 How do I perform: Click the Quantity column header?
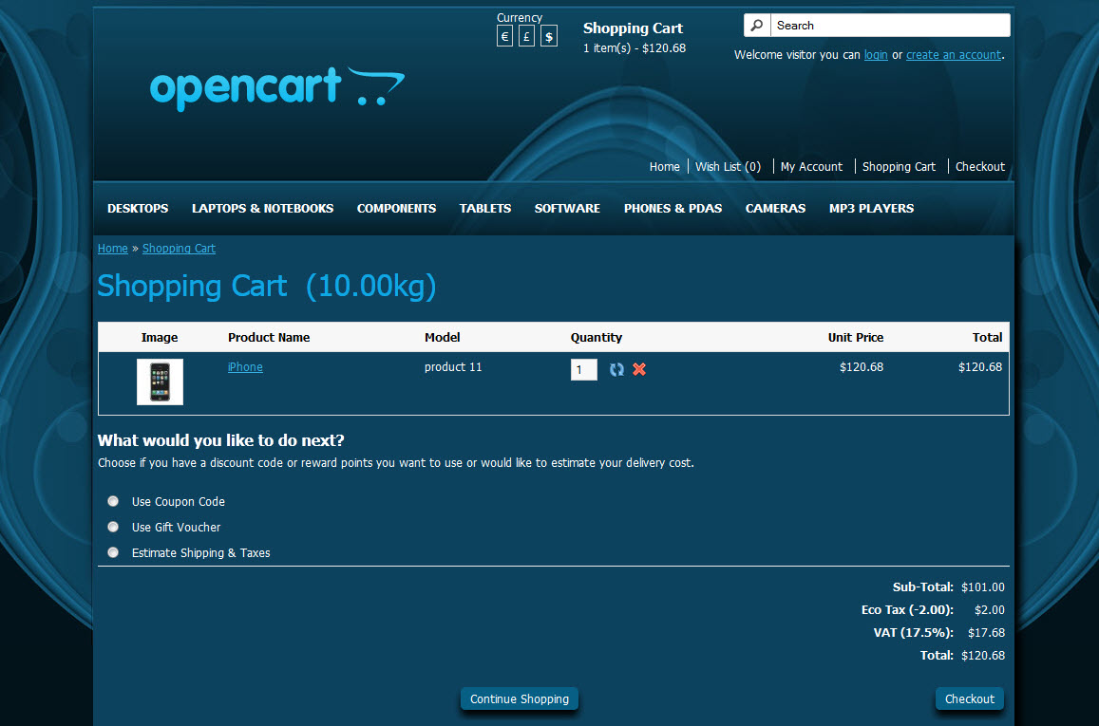pyautogui.click(x=597, y=338)
